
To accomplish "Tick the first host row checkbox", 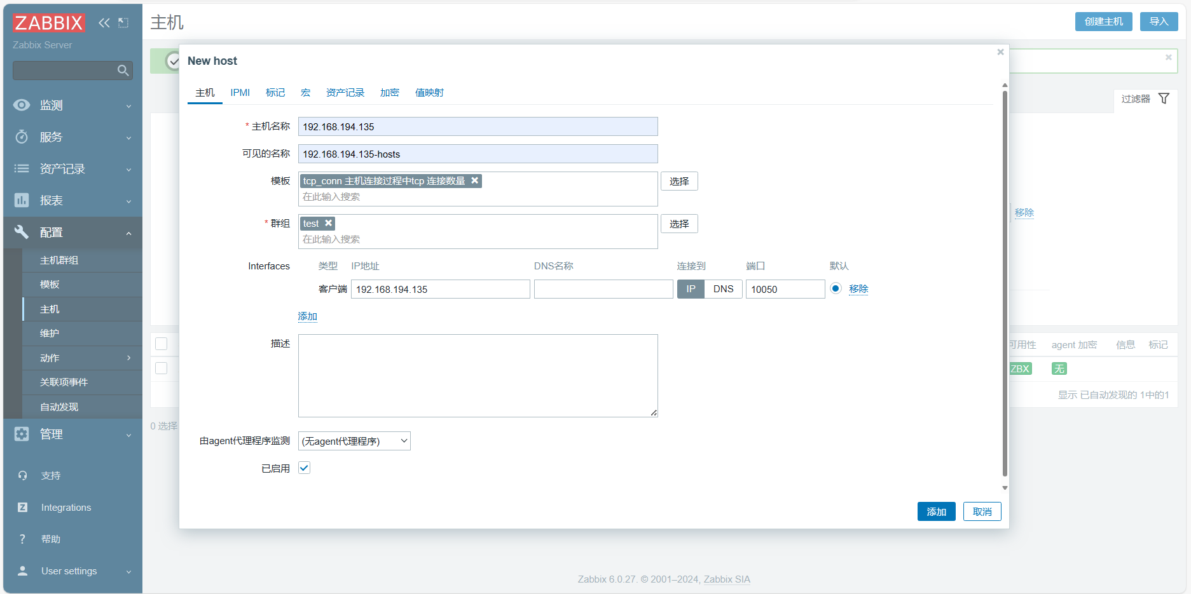I will pos(162,368).
